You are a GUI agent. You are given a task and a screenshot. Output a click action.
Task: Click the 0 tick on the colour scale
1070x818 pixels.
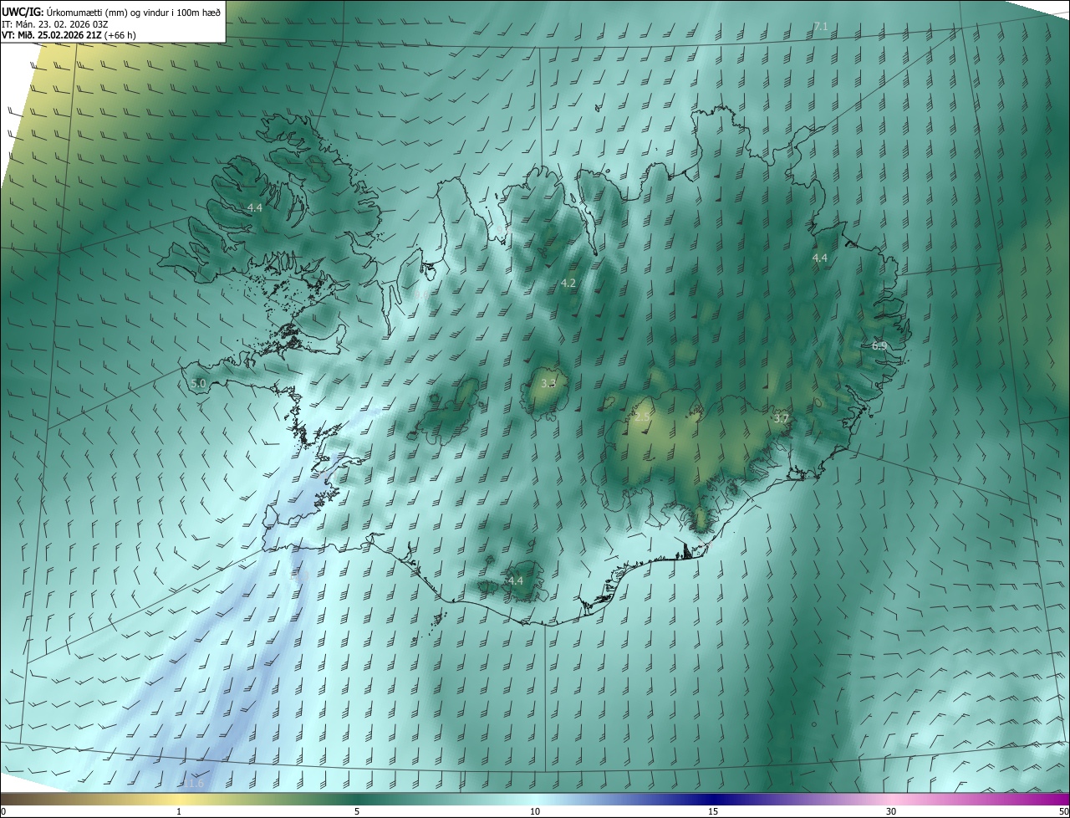tap(3, 811)
